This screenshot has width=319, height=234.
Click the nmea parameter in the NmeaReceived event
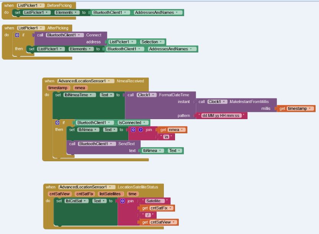(80, 88)
